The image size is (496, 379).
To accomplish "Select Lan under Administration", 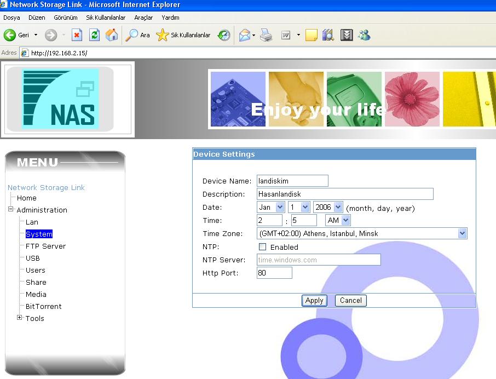I will 32,222.
